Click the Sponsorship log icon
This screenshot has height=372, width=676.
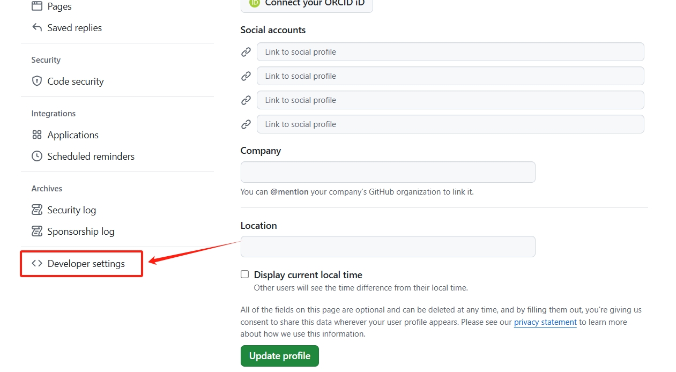pyautogui.click(x=37, y=232)
